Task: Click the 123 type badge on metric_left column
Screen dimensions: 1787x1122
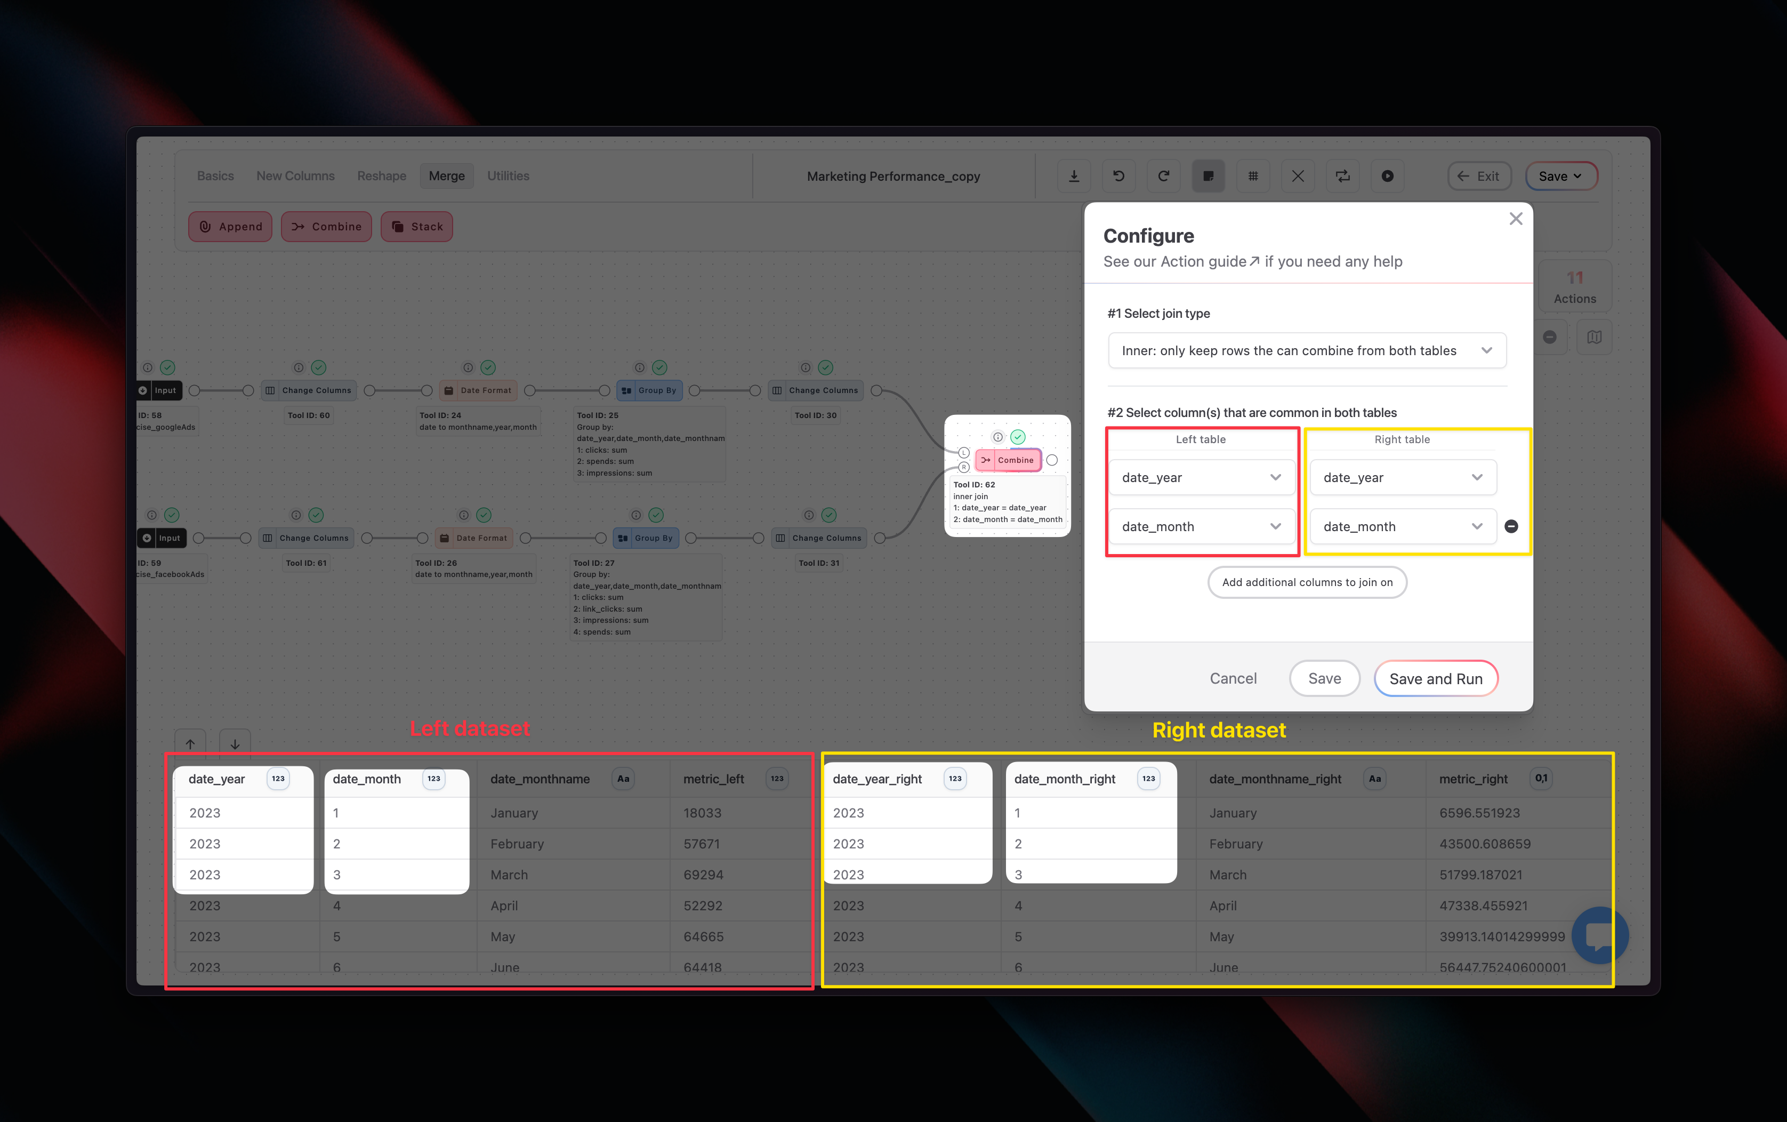Action: [777, 779]
